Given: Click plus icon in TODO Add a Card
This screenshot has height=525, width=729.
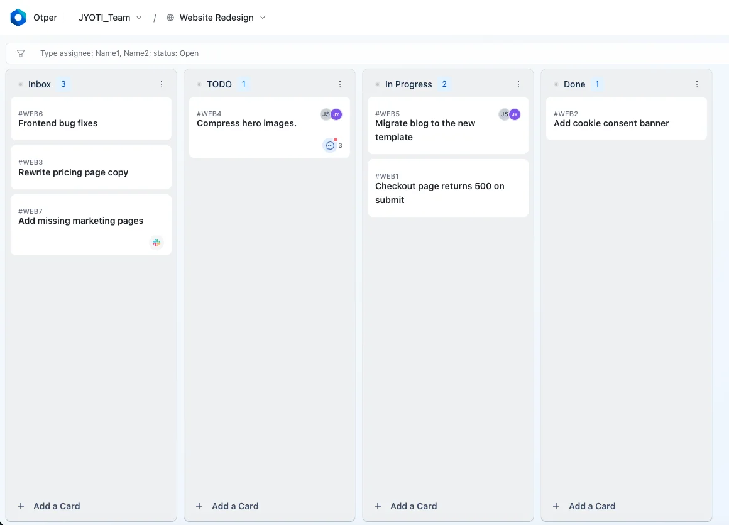Looking at the screenshot, I should 199,506.
